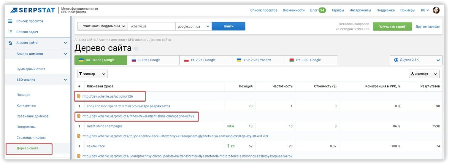449x164 pixels.
Task: Open the keyword 'чехлы iface'
Action: 96,146
